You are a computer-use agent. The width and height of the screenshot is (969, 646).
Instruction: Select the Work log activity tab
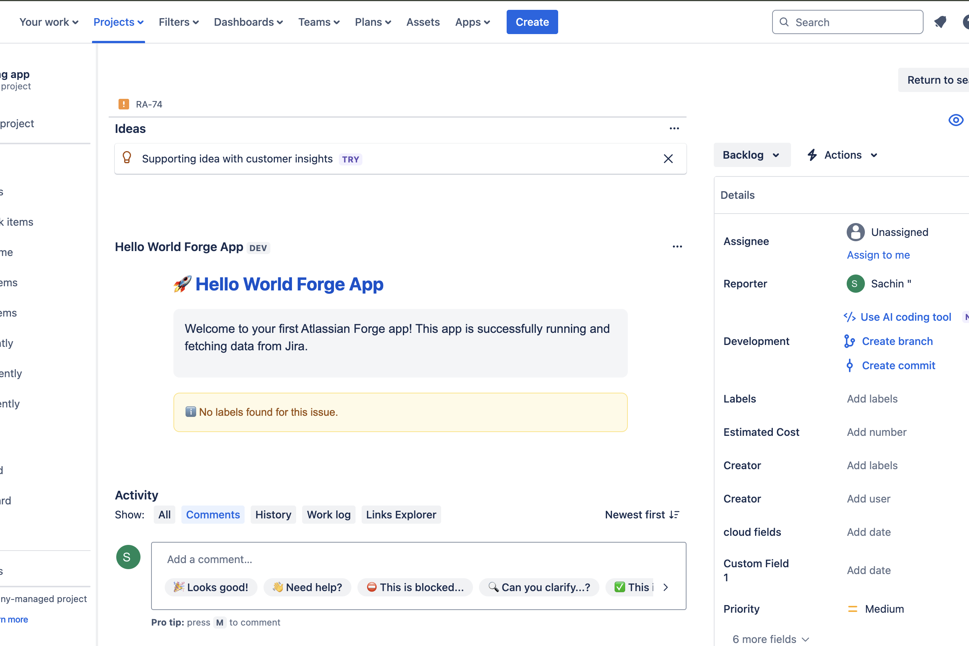(328, 515)
